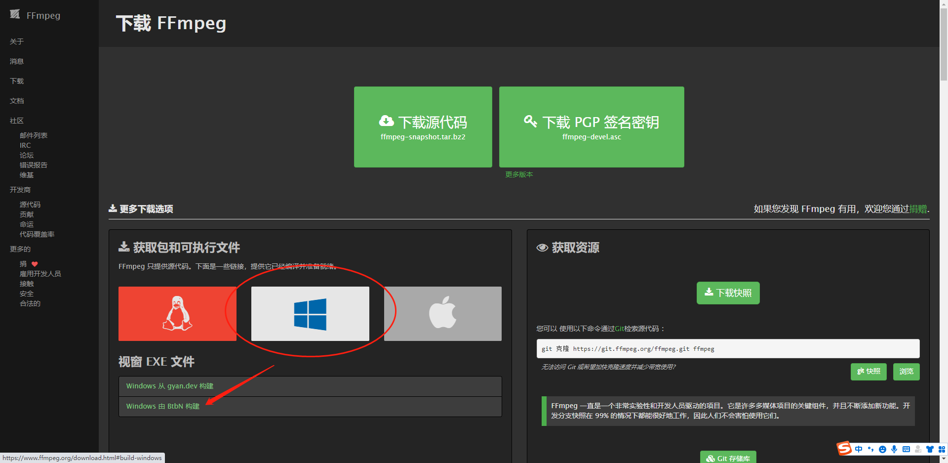This screenshot has width=948, height=463.
Task: Toggle Chinese/English mode on Sogou bar
Action: pos(859,449)
